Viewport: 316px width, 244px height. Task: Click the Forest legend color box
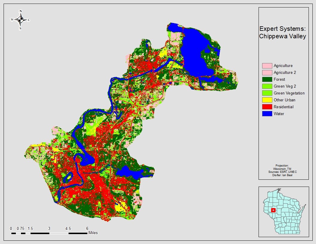tap(266, 79)
